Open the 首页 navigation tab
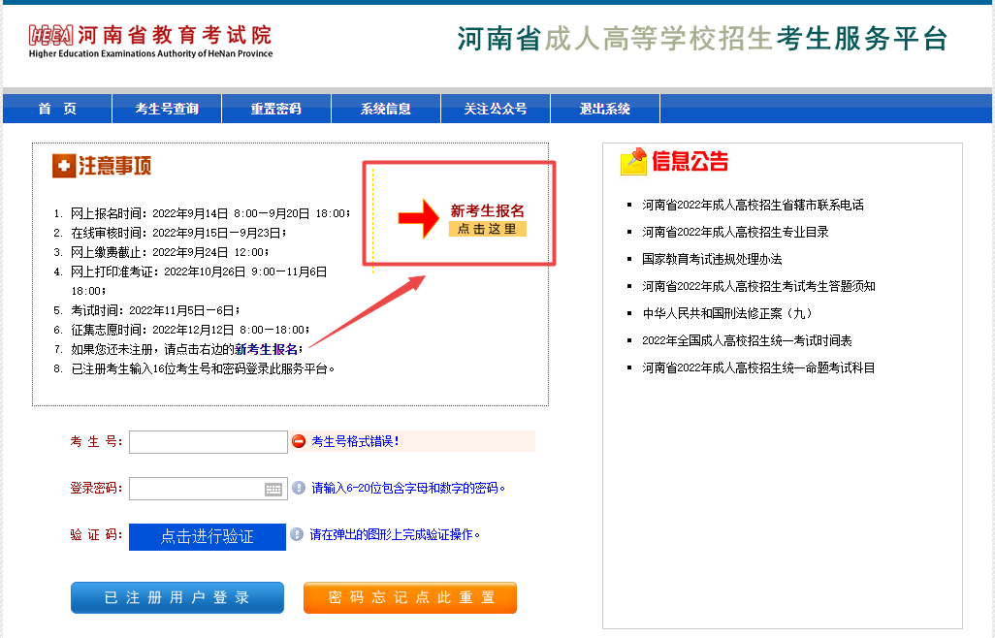The width and height of the screenshot is (995, 638). pyautogui.click(x=57, y=109)
